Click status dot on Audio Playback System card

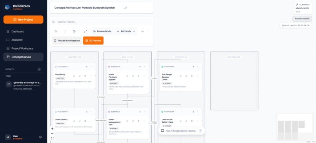coord(140,67)
